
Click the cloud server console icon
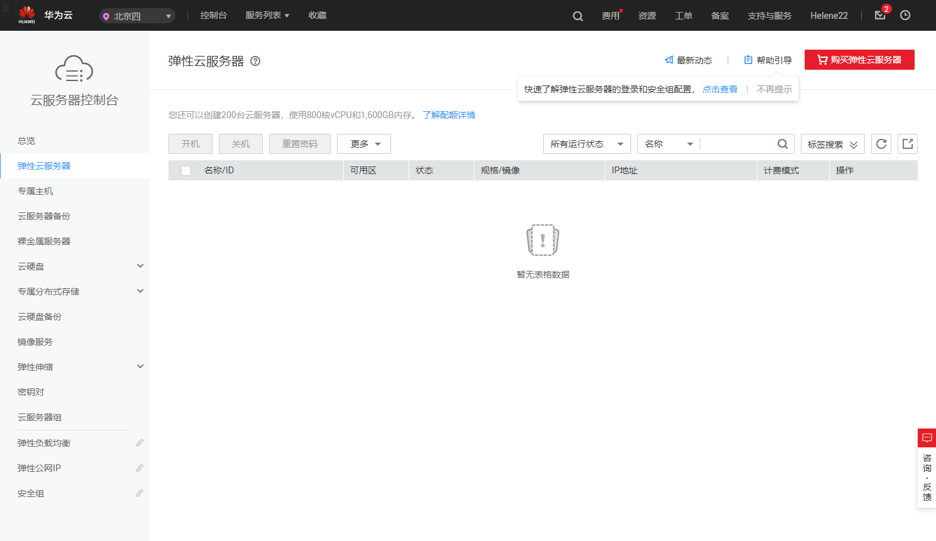tap(74, 68)
